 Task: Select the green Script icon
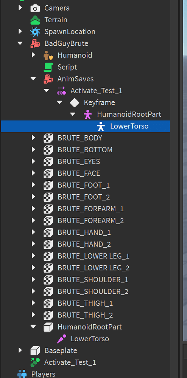coord(48,67)
